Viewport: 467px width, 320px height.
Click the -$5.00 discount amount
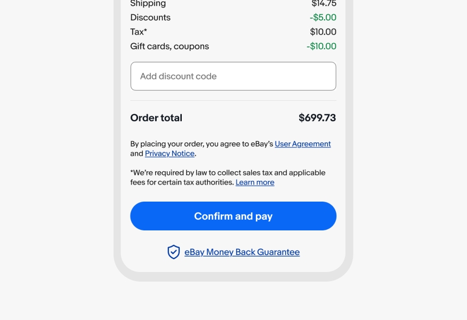click(323, 18)
